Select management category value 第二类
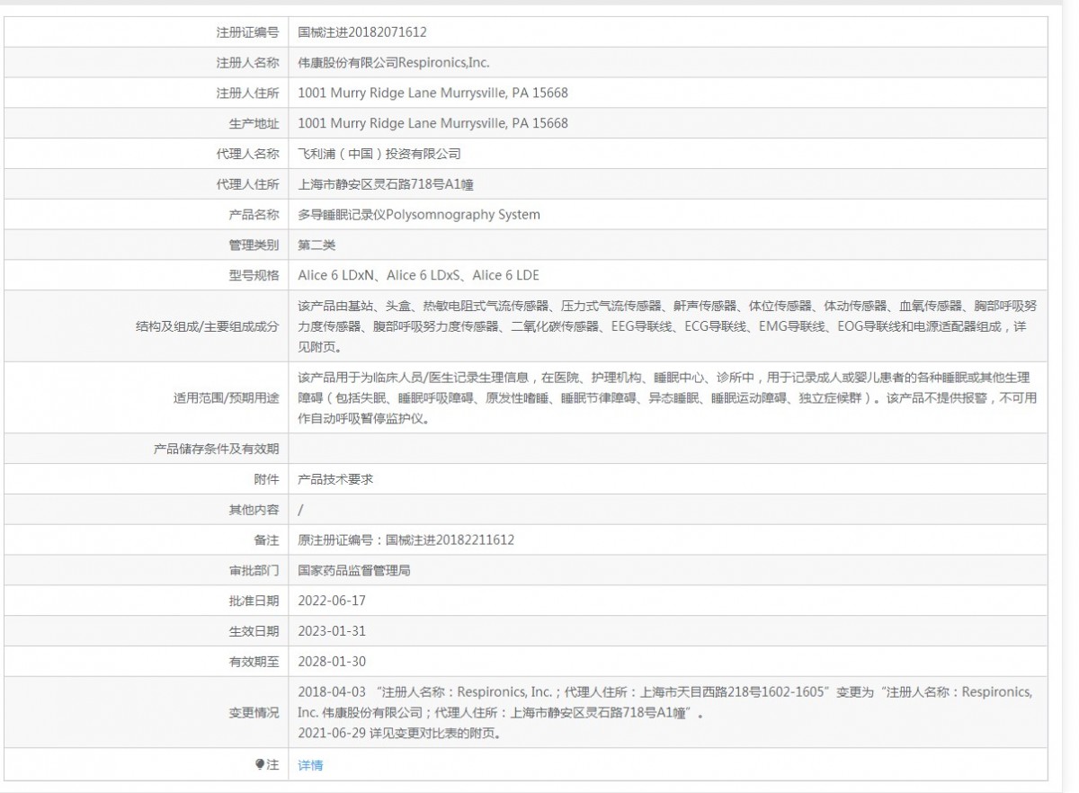The height and width of the screenshot is (793, 1079). pyautogui.click(x=317, y=245)
